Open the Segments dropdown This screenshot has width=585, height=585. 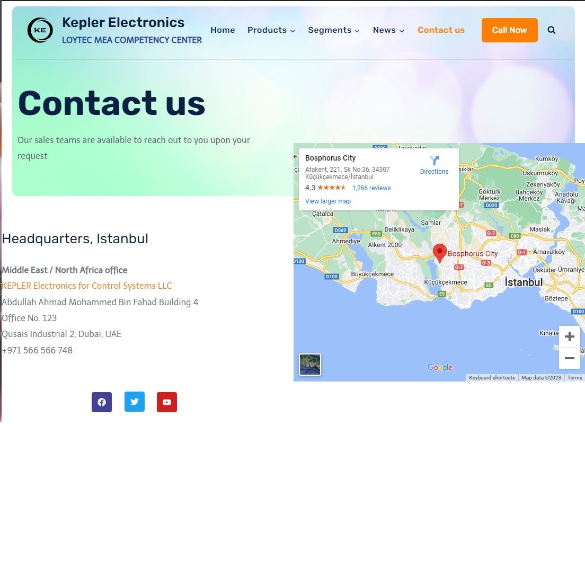(x=334, y=30)
